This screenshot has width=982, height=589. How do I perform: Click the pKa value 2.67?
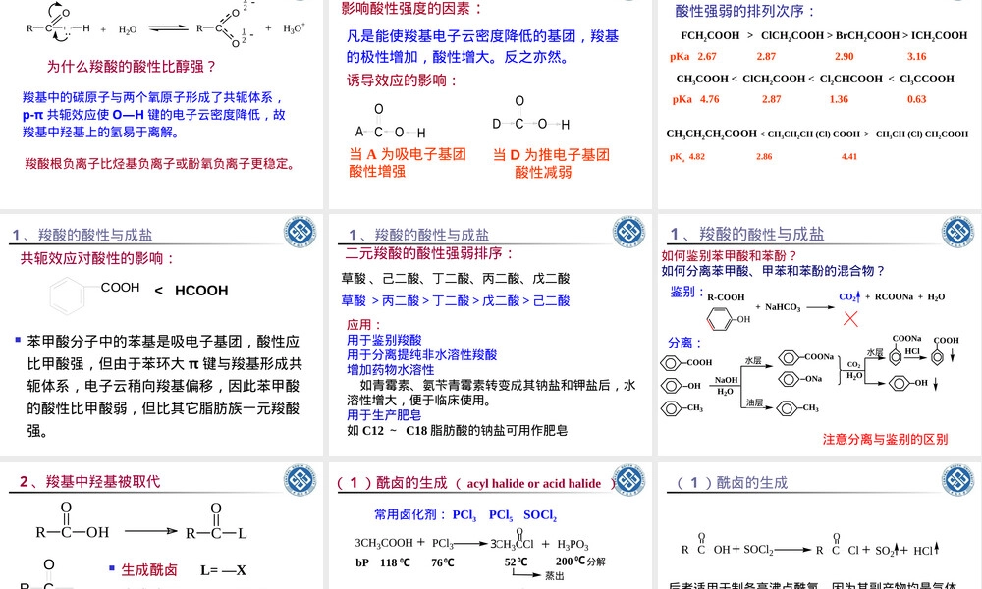point(707,56)
